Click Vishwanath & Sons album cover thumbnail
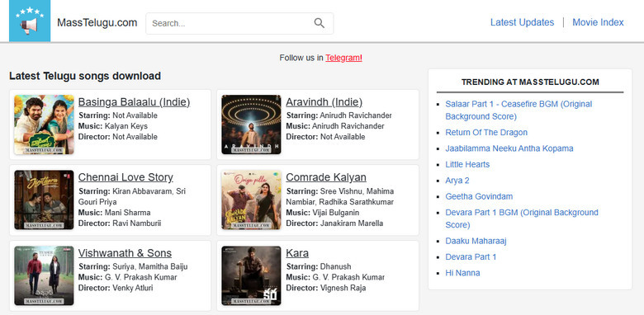The height and width of the screenshot is (315, 644). (44, 275)
